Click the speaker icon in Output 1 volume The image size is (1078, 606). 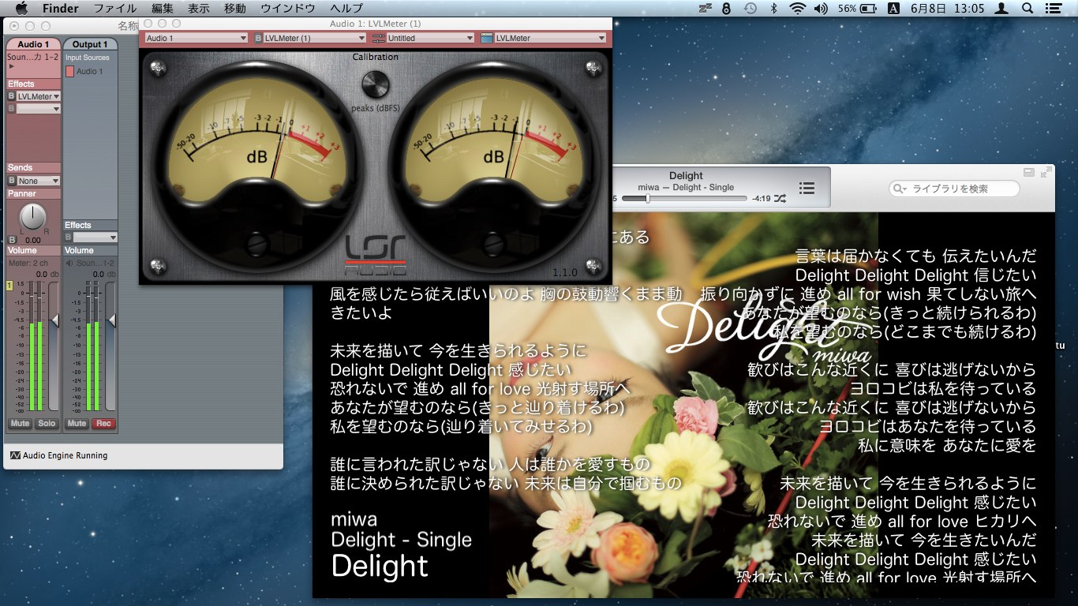pyautogui.click(x=69, y=263)
